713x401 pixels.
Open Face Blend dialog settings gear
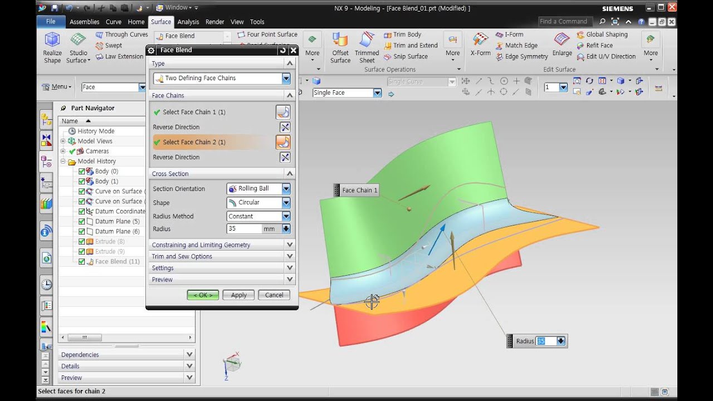(152, 50)
